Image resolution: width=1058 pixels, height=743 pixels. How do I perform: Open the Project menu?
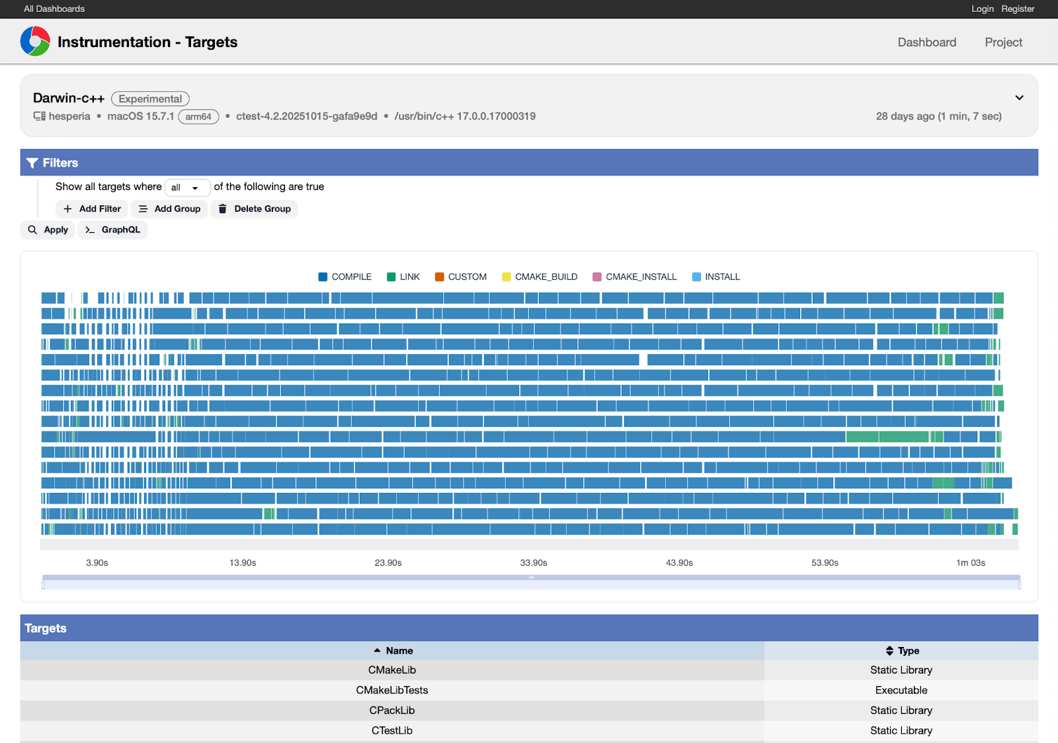(1003, 42)
